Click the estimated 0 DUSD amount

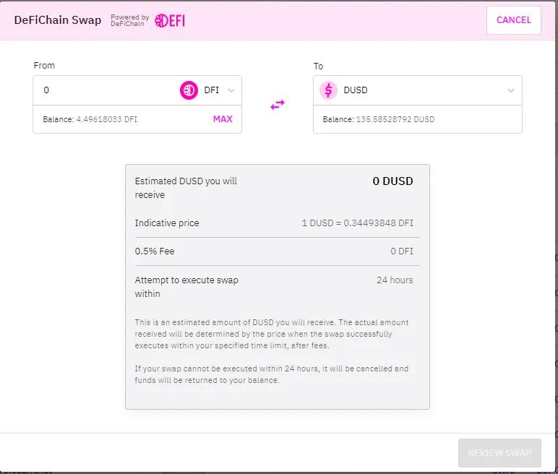tap(392, 181)
